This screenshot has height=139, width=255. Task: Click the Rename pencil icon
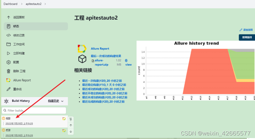click(8, 89)
